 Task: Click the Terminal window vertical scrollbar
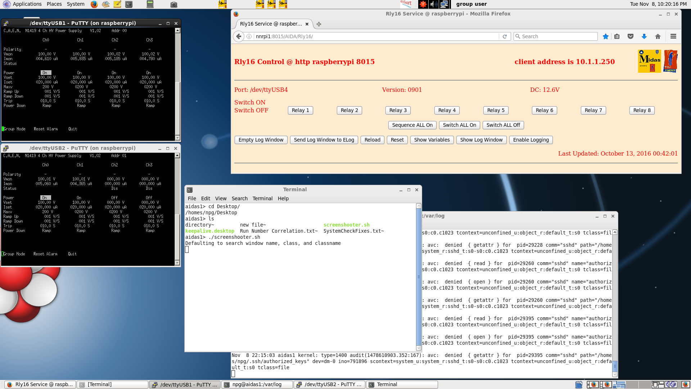[x=419, y=277]
